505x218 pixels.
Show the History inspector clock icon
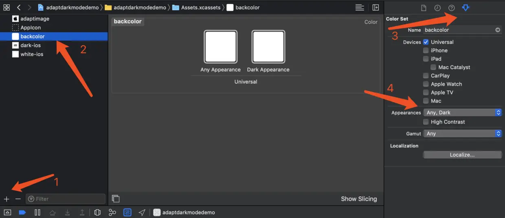(x=437, y=8)
